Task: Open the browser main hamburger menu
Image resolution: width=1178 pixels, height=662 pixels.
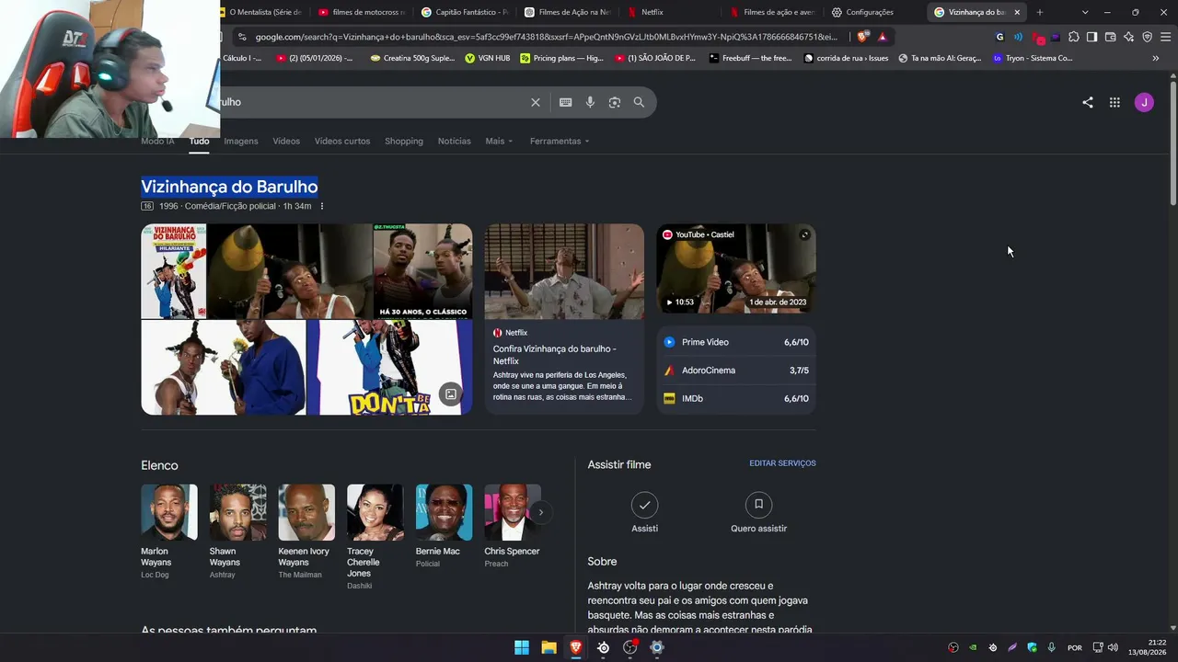Action: 1165,37
